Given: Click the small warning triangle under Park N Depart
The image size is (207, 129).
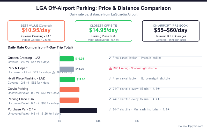Looking at the screenshot, I should coord(54,72).
